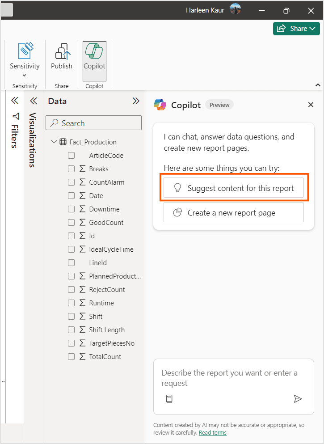Image resolution: width=324 pixels, height=444 pixels.
Task: Tick the RejectCount field checkbox
Action: (x=72, y=290)
